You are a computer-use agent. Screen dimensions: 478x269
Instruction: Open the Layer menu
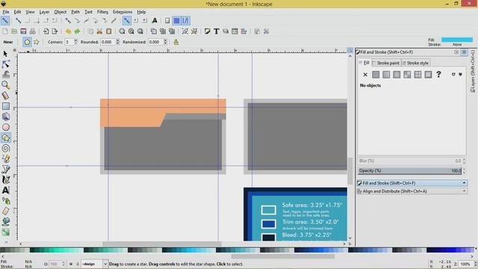pyautogui.click(x=44, y=12)
